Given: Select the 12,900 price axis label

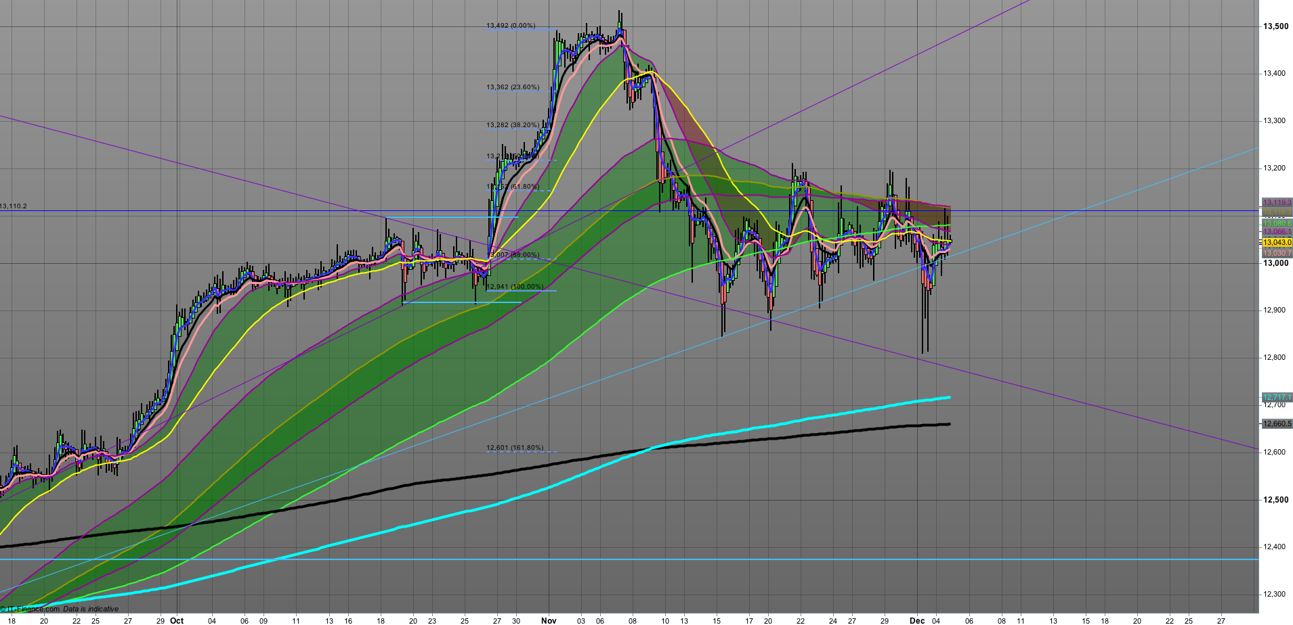Looking at the screenshot, I should [1275, 310].
